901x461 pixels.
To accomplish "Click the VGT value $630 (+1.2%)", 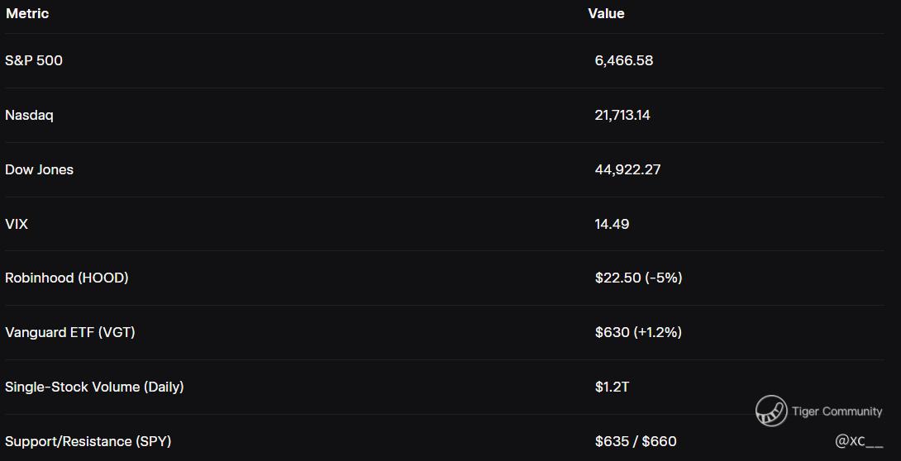I will coord(638,332).
